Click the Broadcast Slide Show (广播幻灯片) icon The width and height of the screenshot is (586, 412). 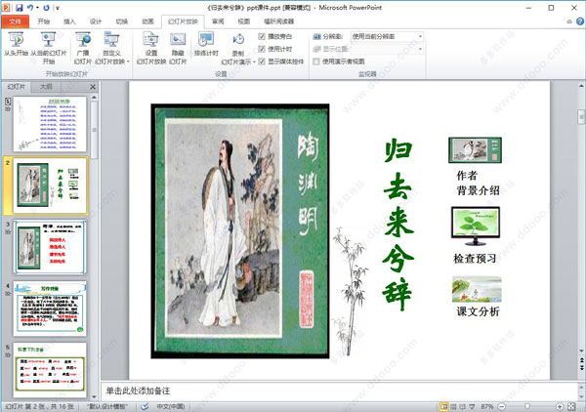click(x=83, y=46)
